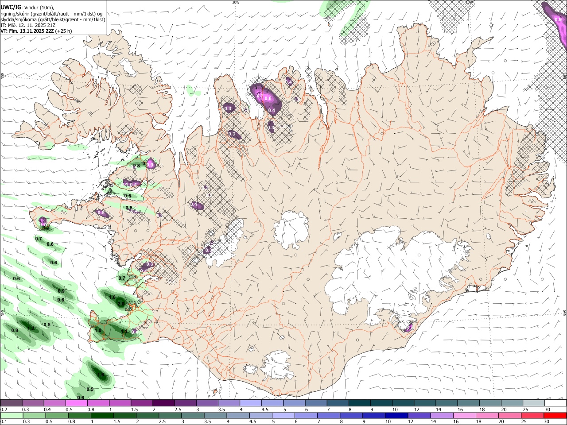Image resolution: width=567 pixels, height=425 pixels.
Task: Click the dark teal upper swatch between 8 and 9
Action: click(x=359, y=403)
